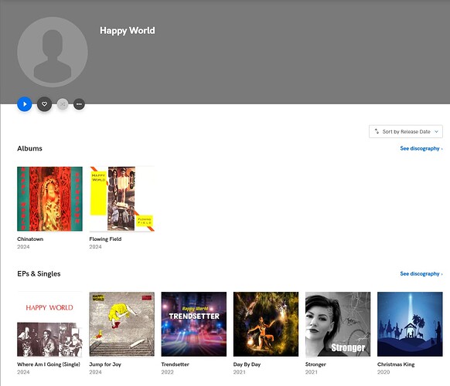Click the Christmas King title
Image resolution: width=450 pixels, height=386 pixels.
tap(396, 364)
